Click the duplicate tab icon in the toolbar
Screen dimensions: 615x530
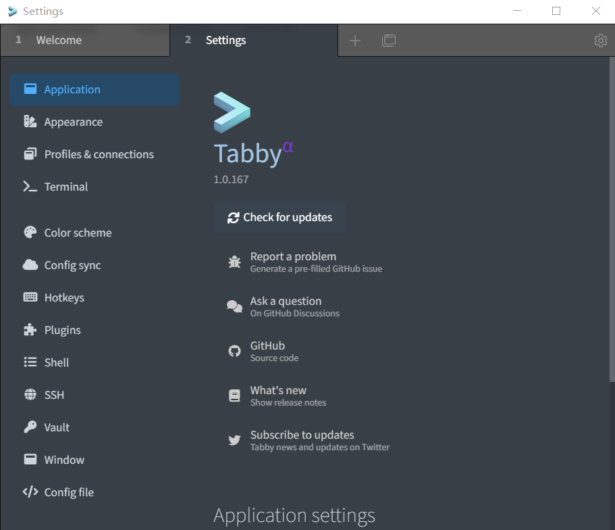pyautogui.click(x=389, y=41)
